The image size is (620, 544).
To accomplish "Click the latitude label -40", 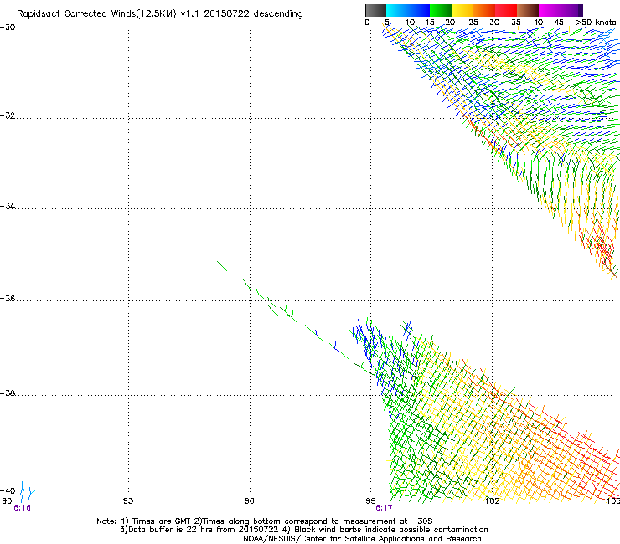I will point(8,490).
